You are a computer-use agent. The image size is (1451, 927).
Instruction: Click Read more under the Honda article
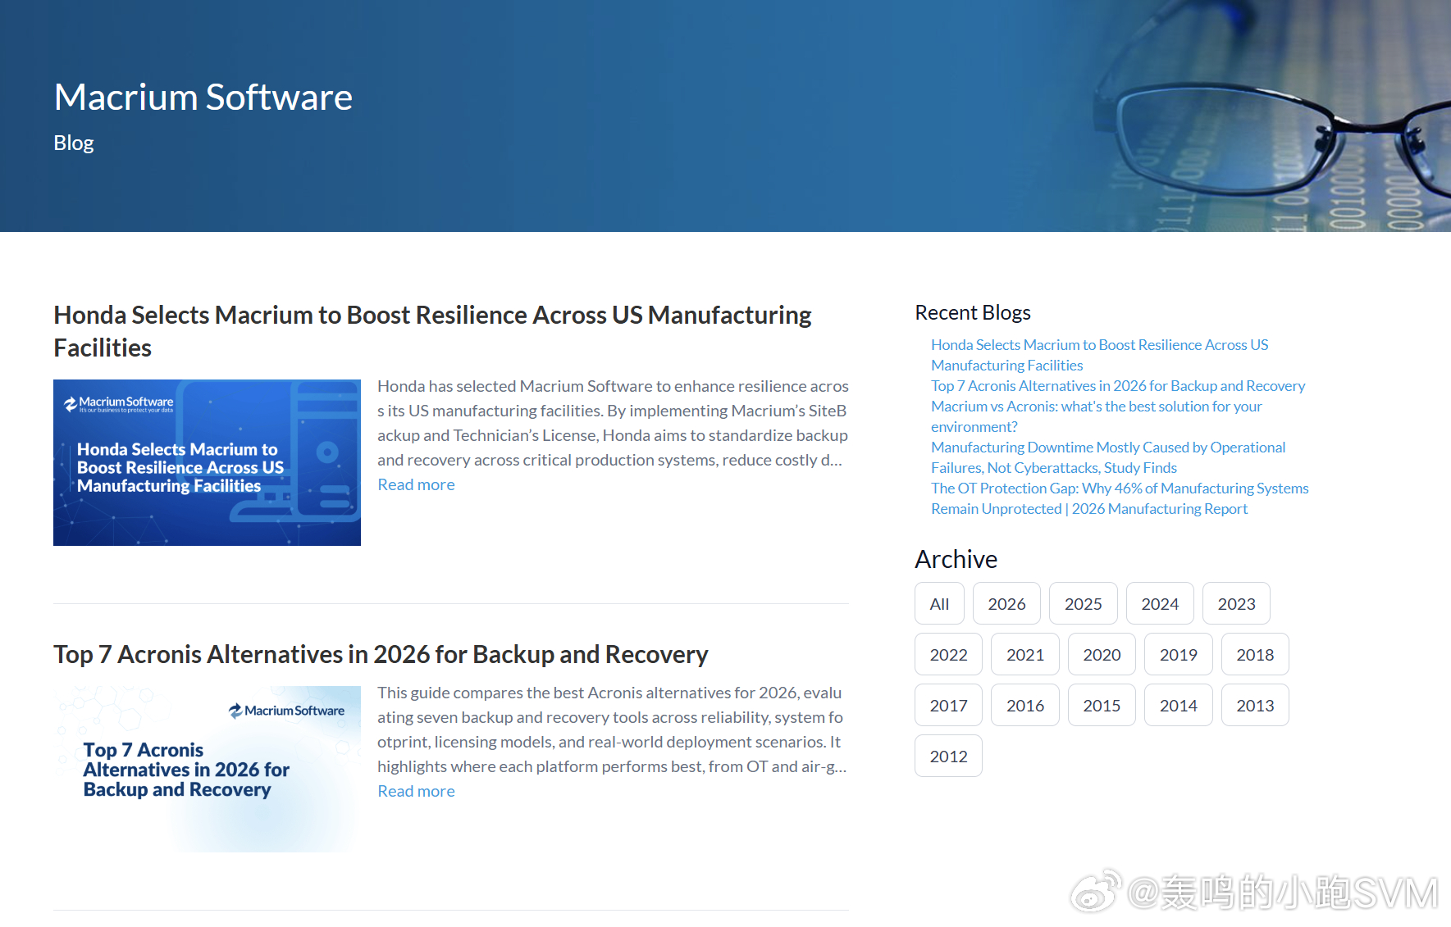tap(416, 484)
